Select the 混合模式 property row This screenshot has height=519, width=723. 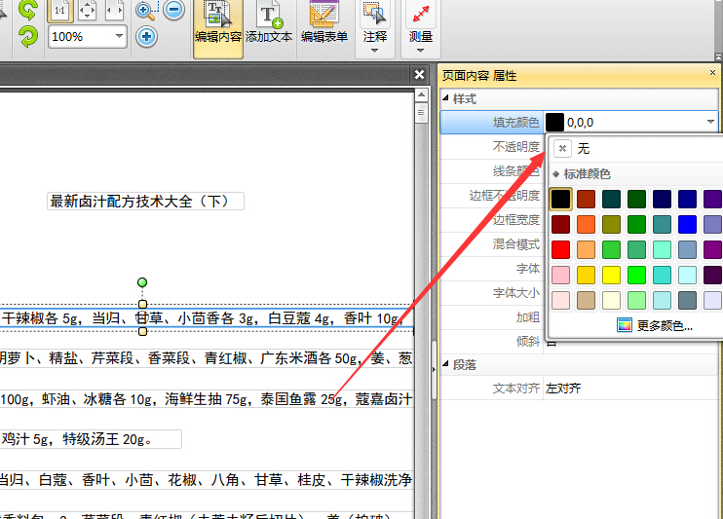point(492,243)
